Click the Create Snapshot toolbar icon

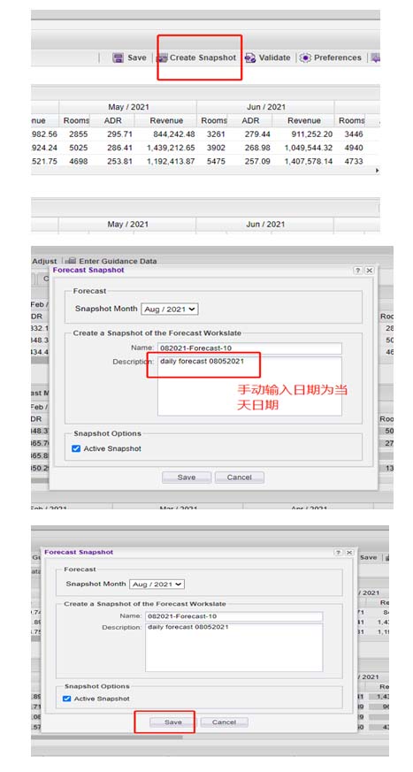coord(162,58)
